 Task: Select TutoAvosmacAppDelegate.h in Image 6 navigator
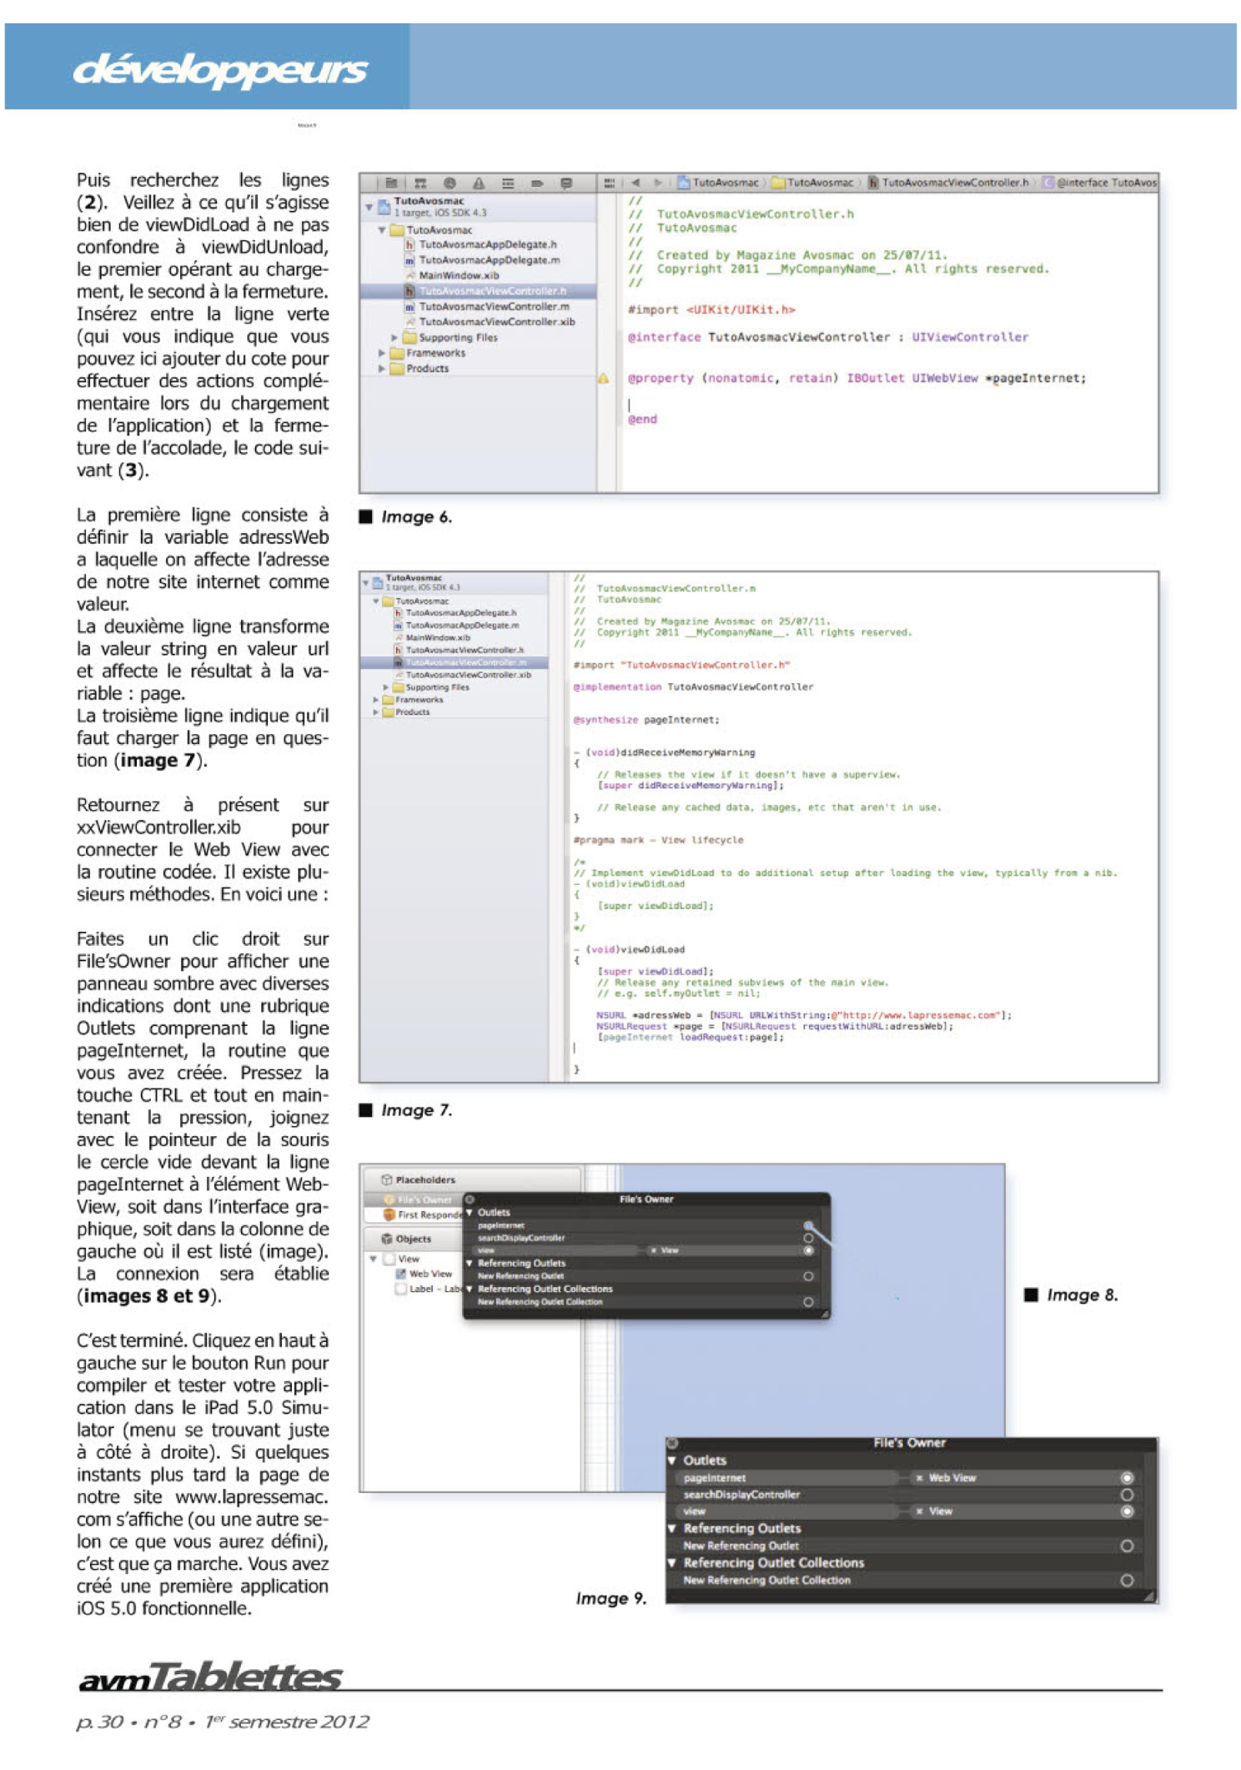point(480,244)
